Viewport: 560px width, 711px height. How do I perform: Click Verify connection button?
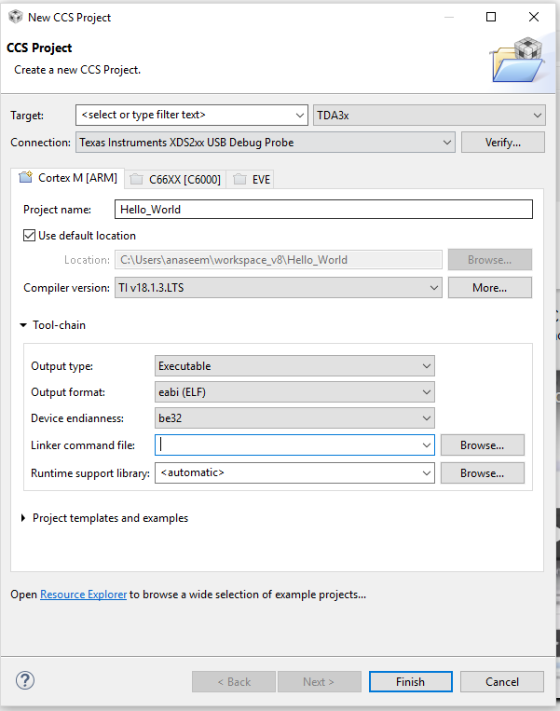pyautogui.click(x=502, y=143)
